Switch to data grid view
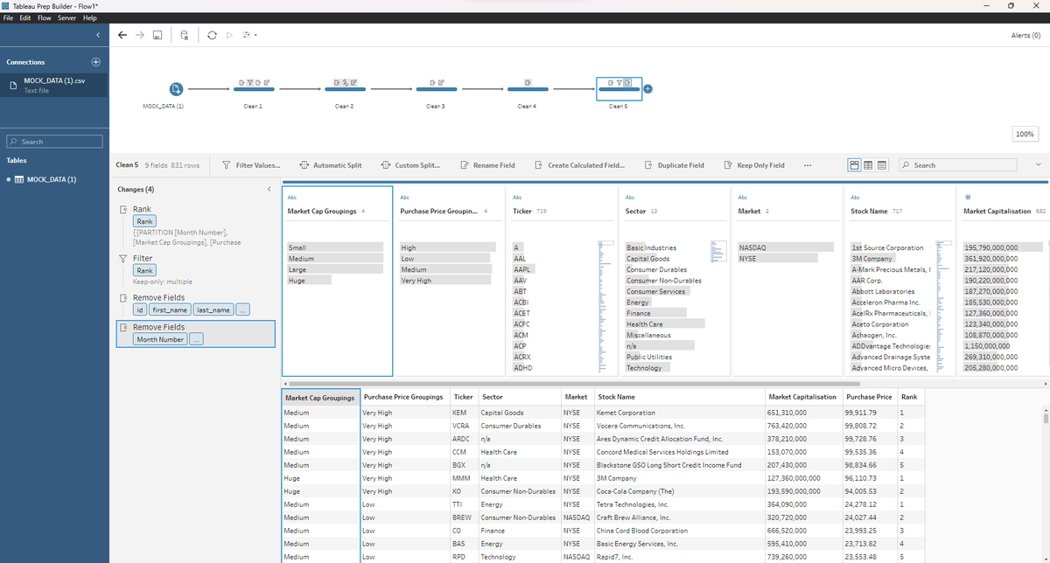Screen dimensions: 1050x563 pos(869,164)
